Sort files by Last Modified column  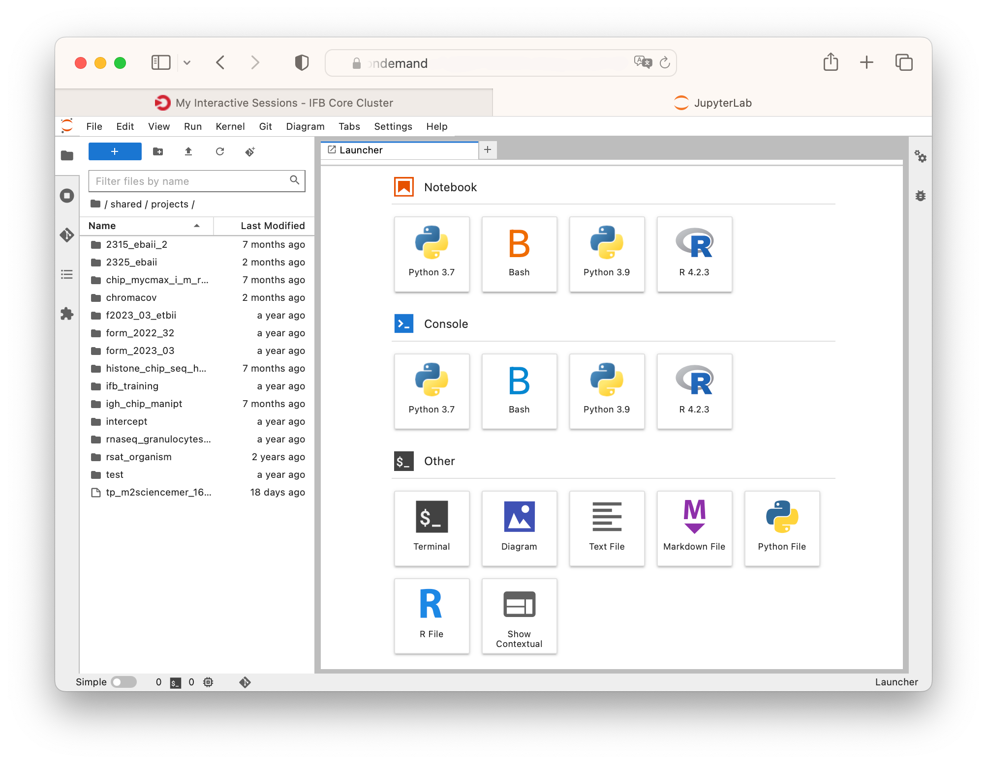tap(264, 226)
